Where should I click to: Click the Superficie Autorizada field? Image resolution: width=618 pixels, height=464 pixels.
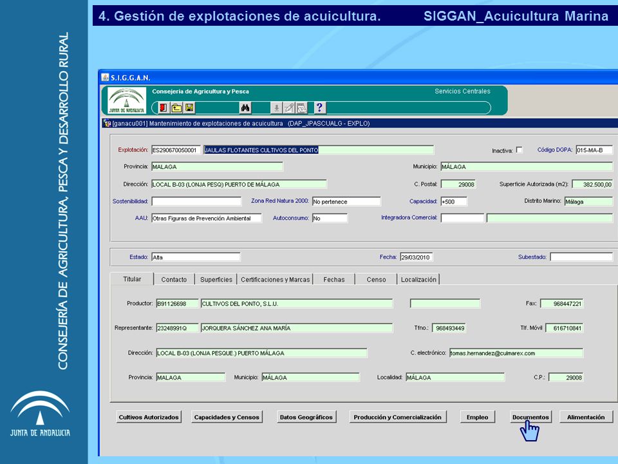click(x=592, y=184)
